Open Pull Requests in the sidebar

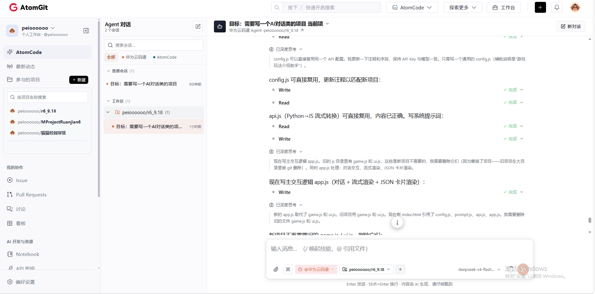(31, 195)
